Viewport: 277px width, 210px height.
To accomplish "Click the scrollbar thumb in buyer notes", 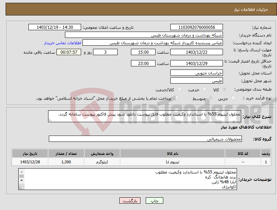I will click(x=21, y=176).
